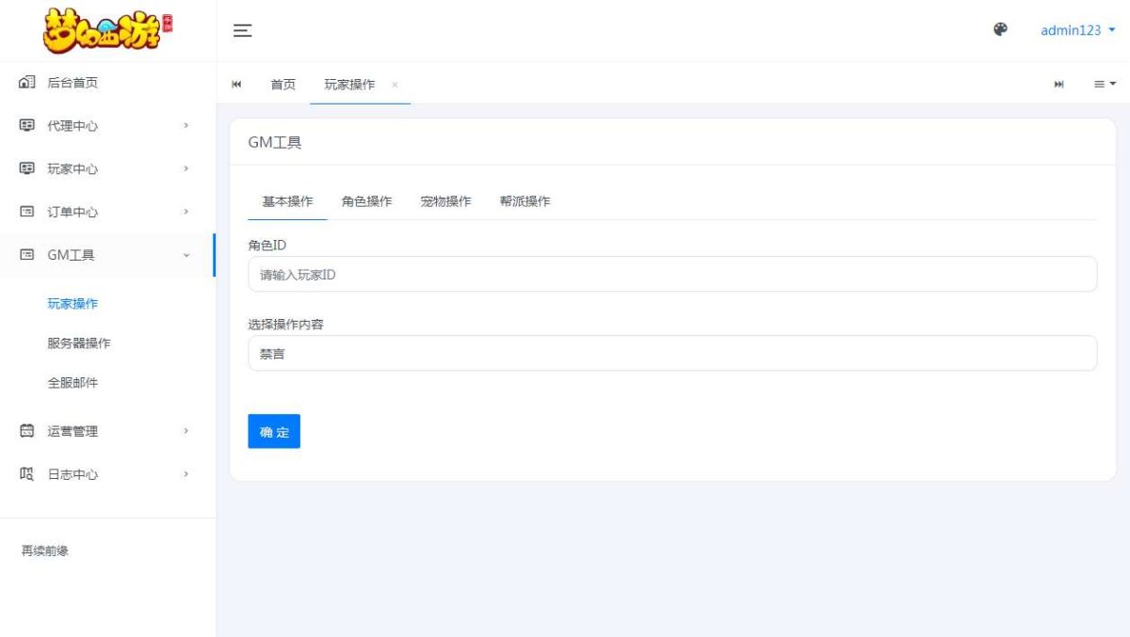The height and width of the screenshot is (637, 1130).
Task: Click the 运营管理 menu label
Action: [73, 431]
